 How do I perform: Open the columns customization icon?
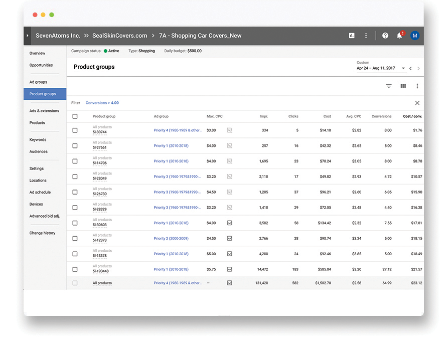[x=403, y=86]
